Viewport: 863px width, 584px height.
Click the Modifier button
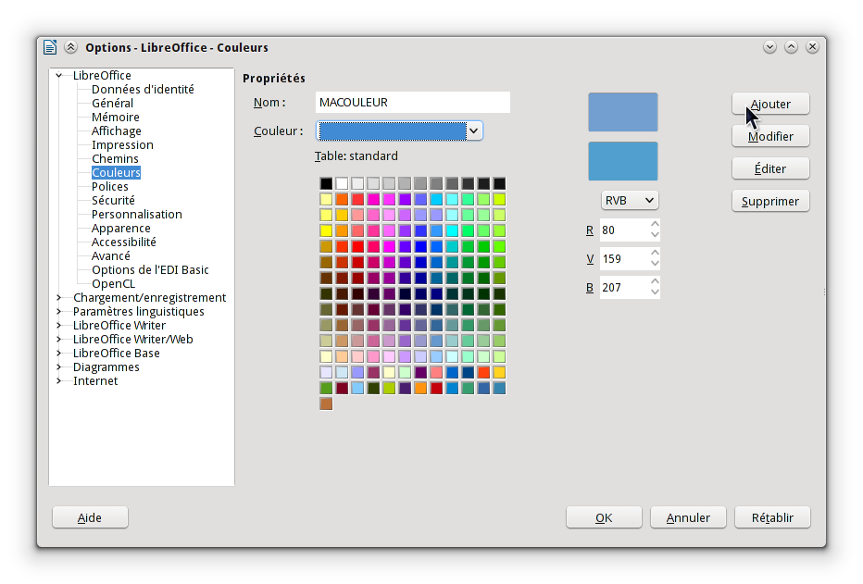pos(770,136)
